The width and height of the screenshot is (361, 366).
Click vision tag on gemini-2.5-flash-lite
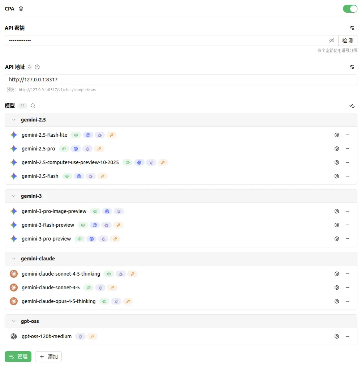(x=76, y=135)
